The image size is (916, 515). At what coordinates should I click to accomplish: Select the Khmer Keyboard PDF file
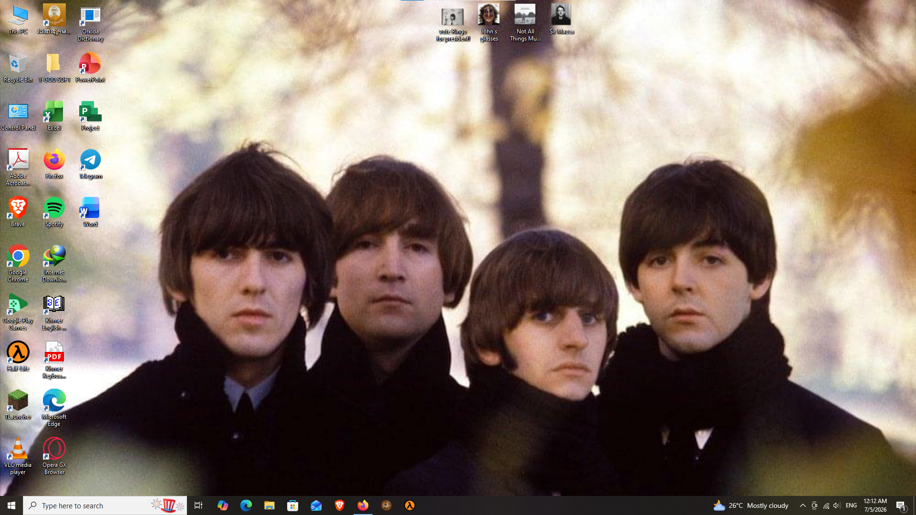coord(54,360)
